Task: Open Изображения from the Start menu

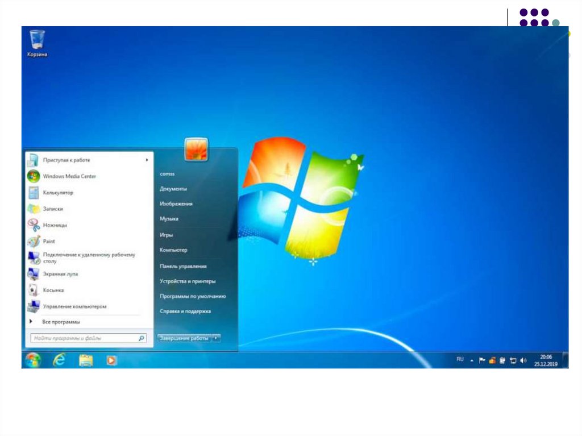Action: [176, 204]
